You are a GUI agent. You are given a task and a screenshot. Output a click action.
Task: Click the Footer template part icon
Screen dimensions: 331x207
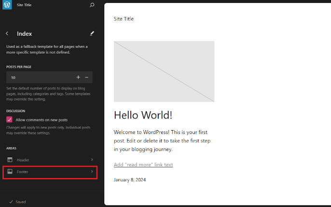(10, 172)
